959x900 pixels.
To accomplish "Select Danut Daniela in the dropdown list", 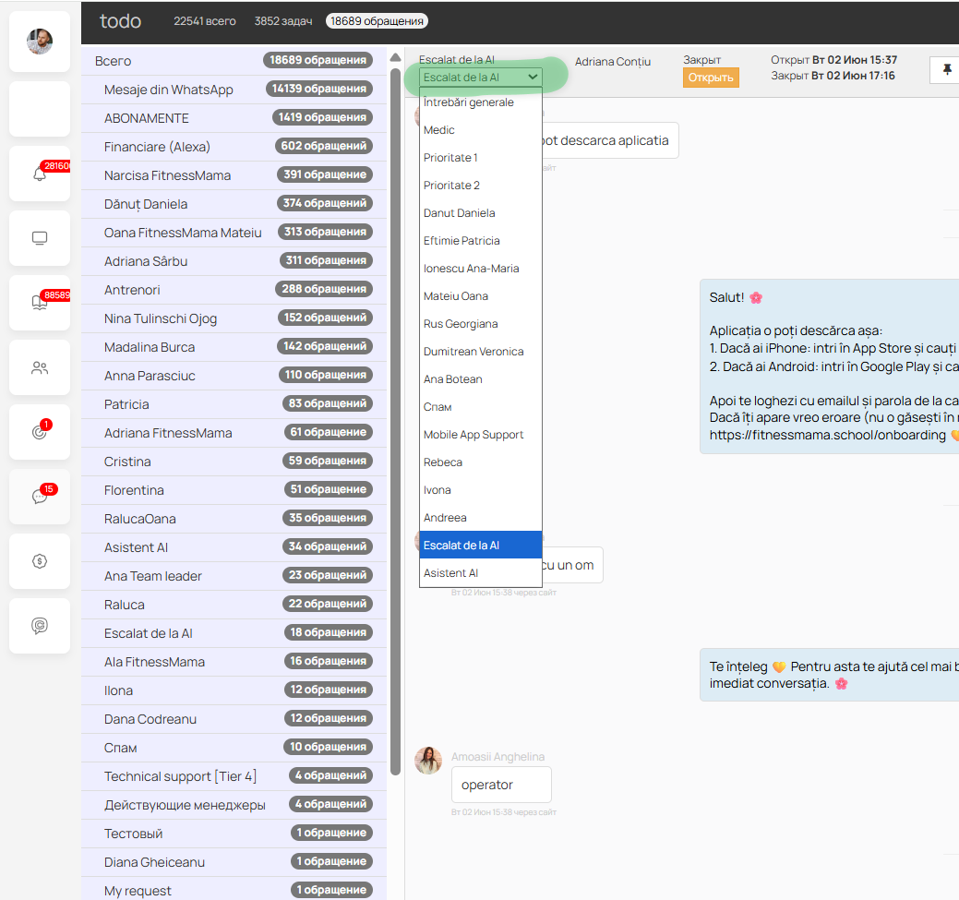I will pos(481,213).
